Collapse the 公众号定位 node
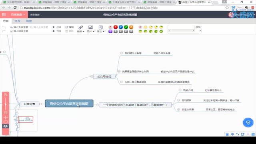Screen dimensions: 256x144 pos(92,76)
